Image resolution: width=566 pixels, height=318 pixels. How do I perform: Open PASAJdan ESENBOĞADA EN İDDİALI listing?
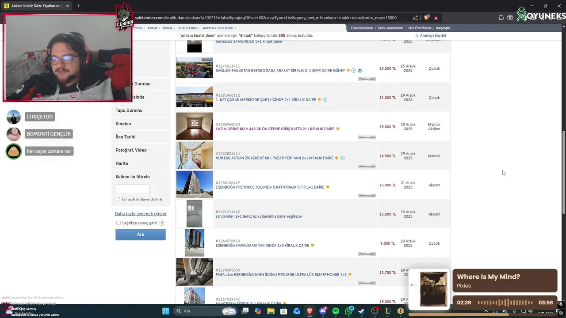pos(281,275)
